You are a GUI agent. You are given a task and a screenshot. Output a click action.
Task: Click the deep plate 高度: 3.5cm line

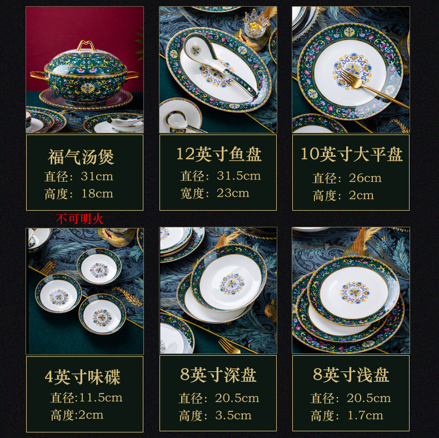(215, 415)
